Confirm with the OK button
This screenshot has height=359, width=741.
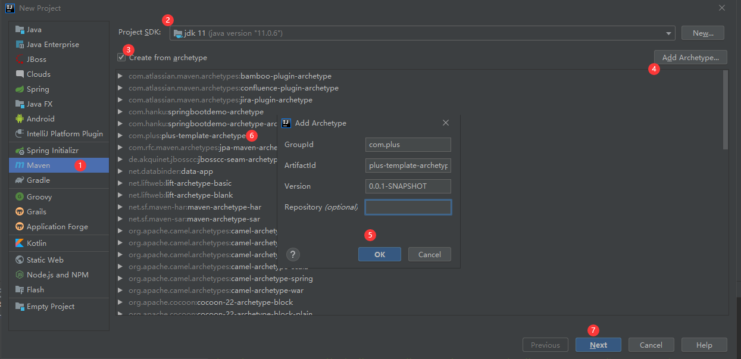coord(380,255)
